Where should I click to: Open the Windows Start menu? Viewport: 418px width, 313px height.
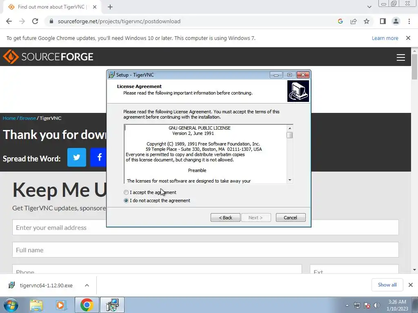(11, 305)
